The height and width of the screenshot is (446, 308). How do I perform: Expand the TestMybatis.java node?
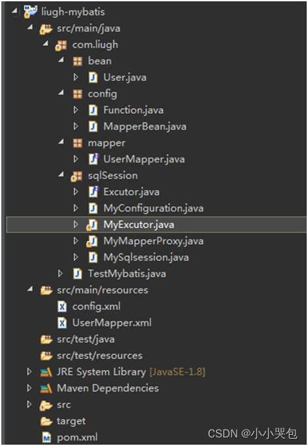[x=60, y=274]
